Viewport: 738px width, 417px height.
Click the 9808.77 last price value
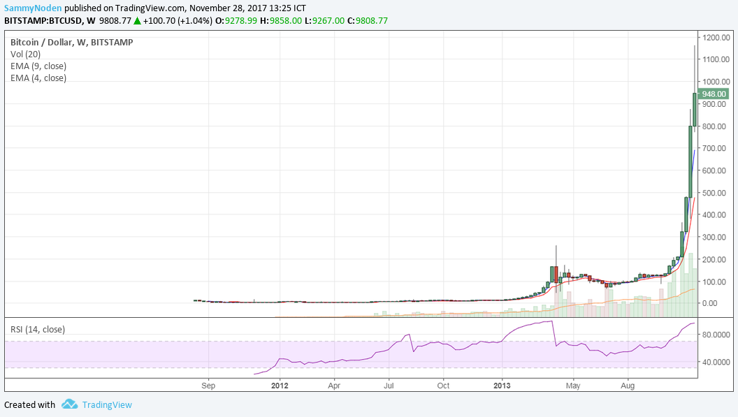[x=115, y=21]
